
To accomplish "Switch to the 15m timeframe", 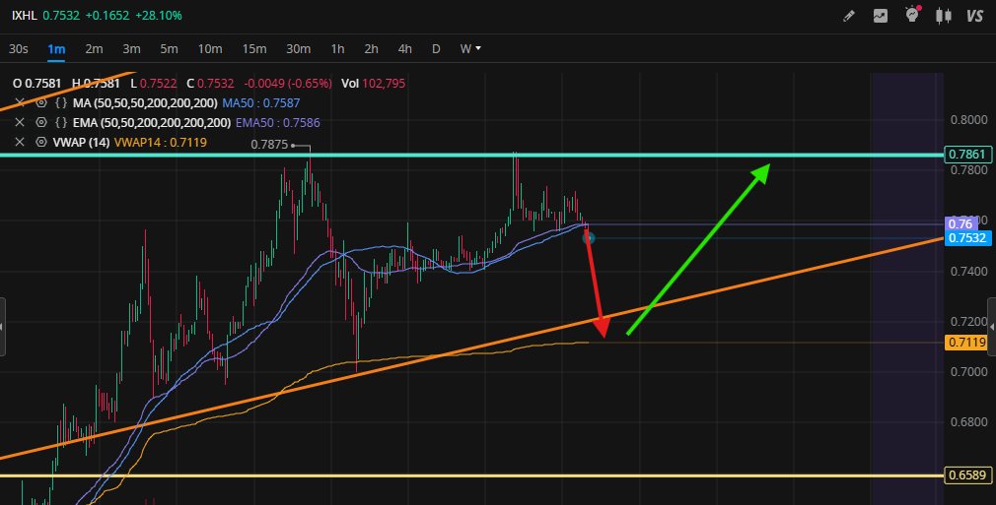I will point(254,49).
